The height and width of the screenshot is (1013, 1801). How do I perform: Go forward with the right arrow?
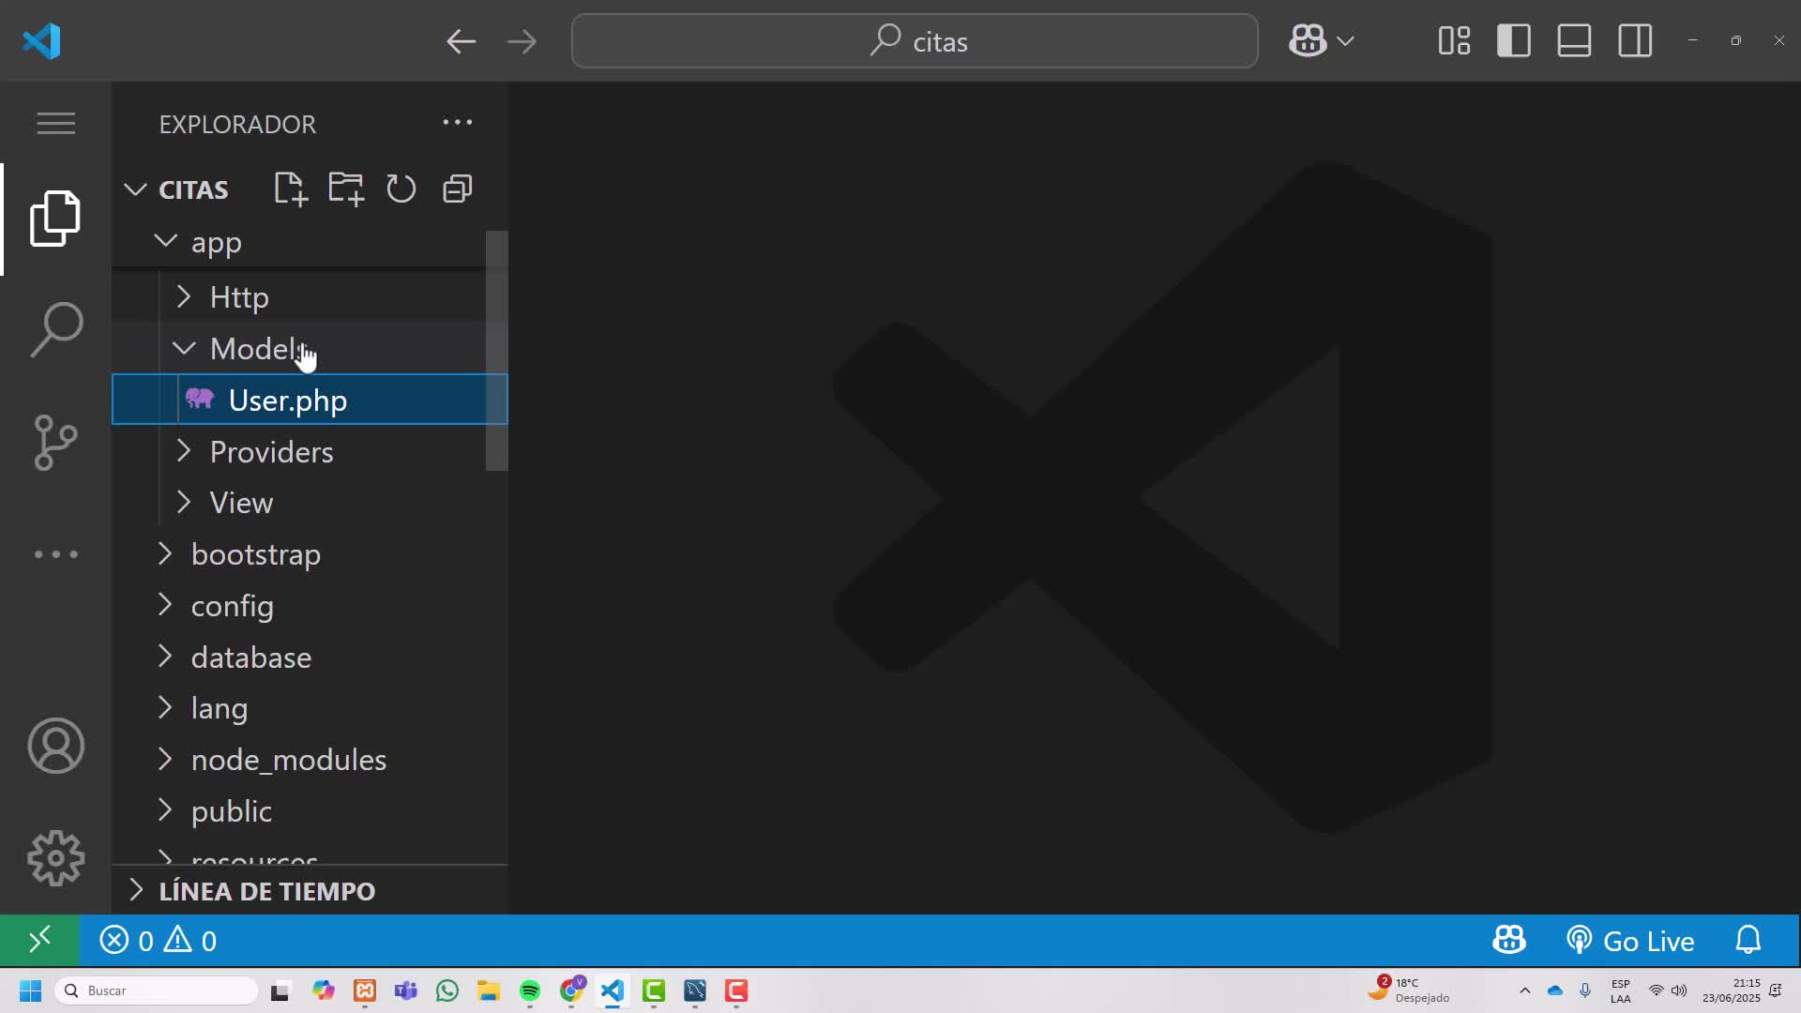pyautogui.click(x=522, y=41)
